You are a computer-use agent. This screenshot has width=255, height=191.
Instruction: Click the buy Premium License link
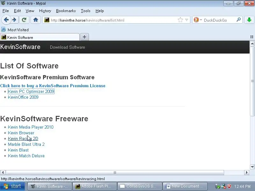(x=53, y=86)
